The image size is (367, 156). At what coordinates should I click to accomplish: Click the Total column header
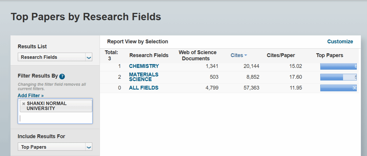[x=111, y=55]
